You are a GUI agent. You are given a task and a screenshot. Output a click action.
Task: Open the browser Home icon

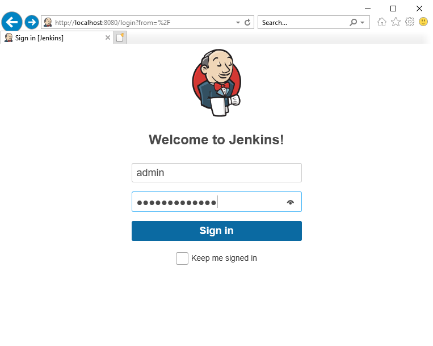(x=381, y=22)
